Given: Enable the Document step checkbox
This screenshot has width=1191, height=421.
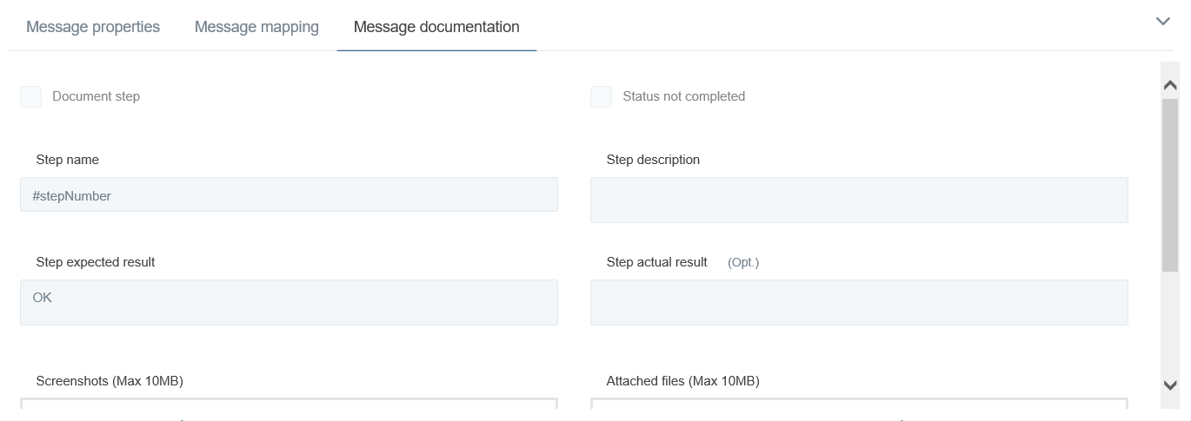Looking at the screenshot, I should (x=31, y=96).
